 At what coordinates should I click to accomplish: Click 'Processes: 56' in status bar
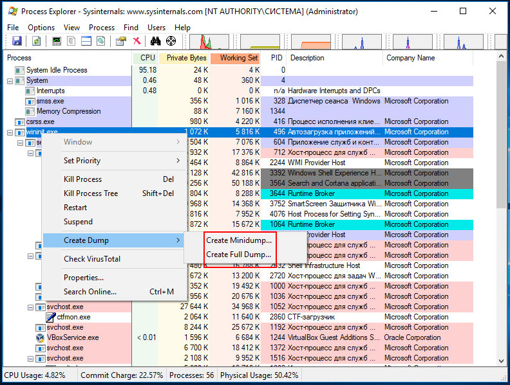pos(192,375)
